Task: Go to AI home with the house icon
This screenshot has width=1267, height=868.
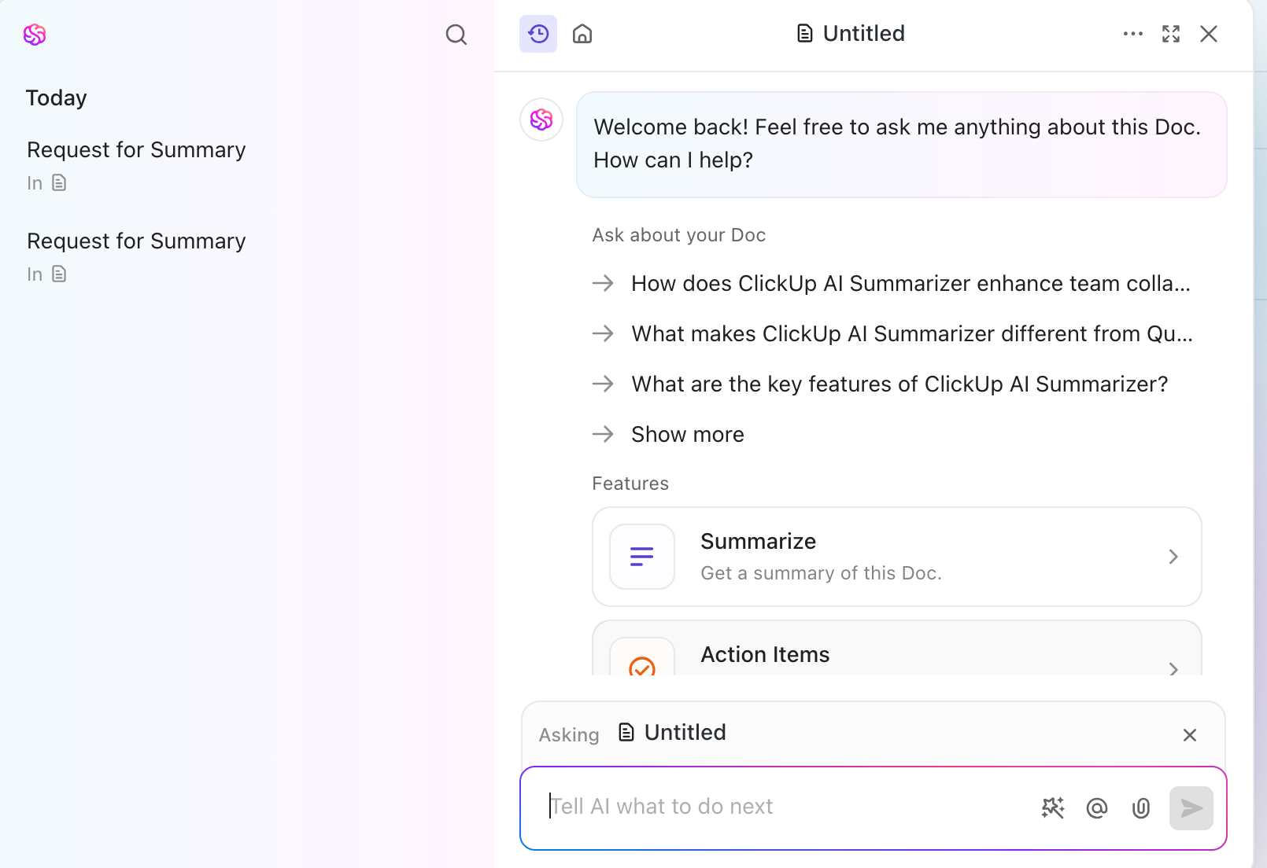Action: [582, 34]
